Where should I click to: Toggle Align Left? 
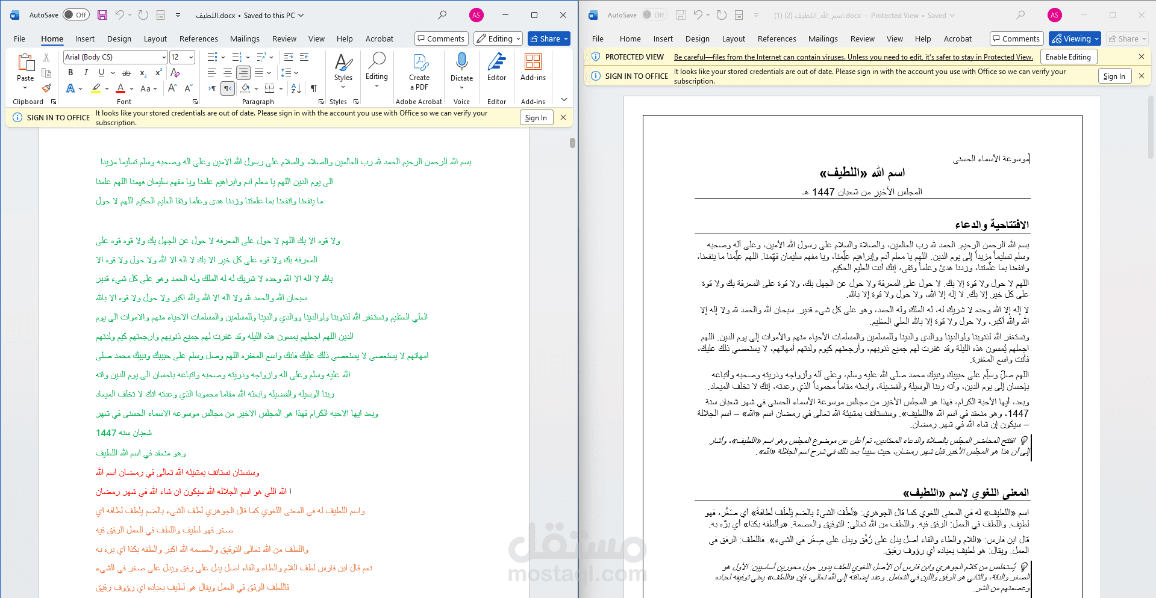(x=212, y=73)
